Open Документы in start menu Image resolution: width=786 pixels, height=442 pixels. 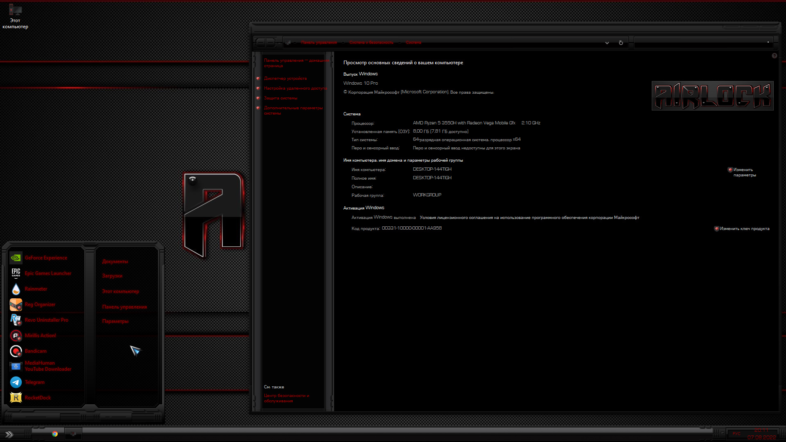(x=115, y=262)
